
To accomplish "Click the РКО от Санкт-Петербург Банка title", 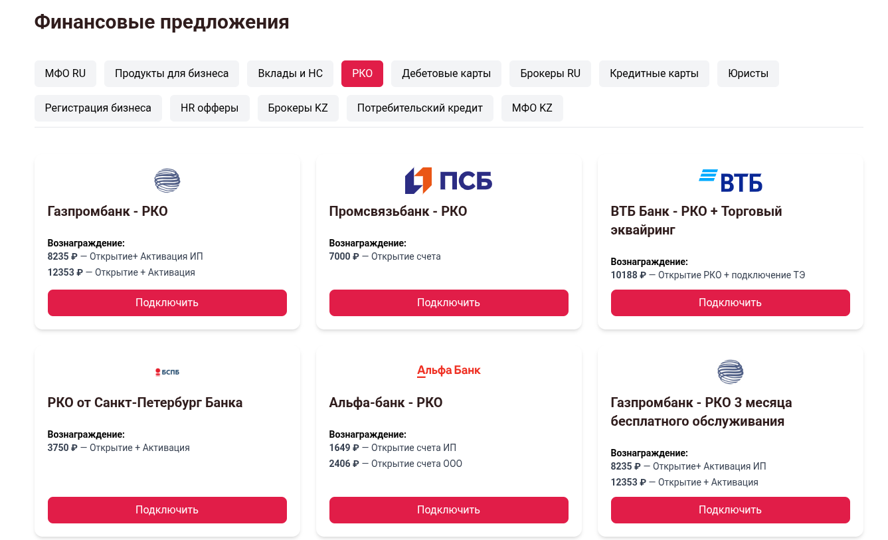I will [x=145, y=403].
